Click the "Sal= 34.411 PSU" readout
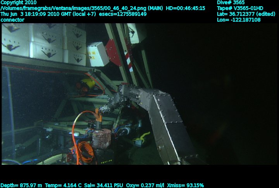 pyautogui.click(x=103, y=186)
